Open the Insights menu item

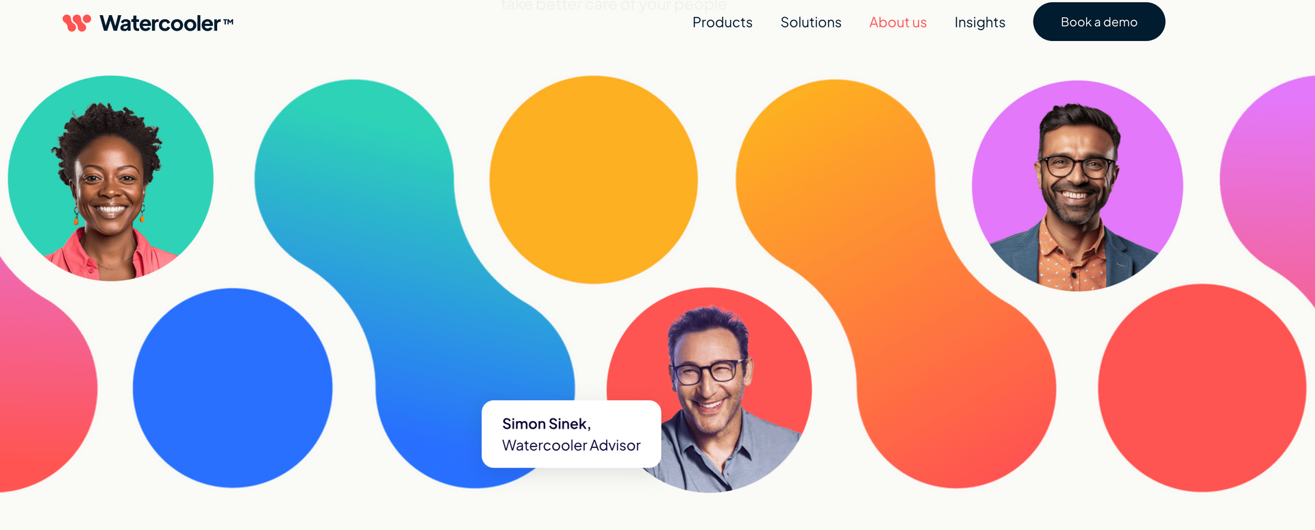point(980,23)
